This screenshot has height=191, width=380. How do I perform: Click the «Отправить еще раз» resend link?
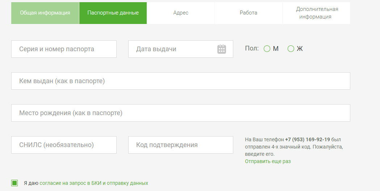tap(268, 161)
